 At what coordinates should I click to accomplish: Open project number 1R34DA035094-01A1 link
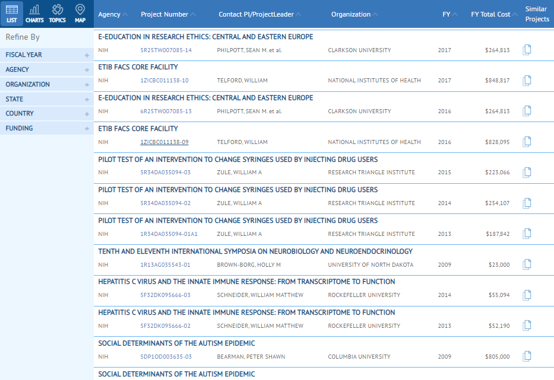point(169,234)
